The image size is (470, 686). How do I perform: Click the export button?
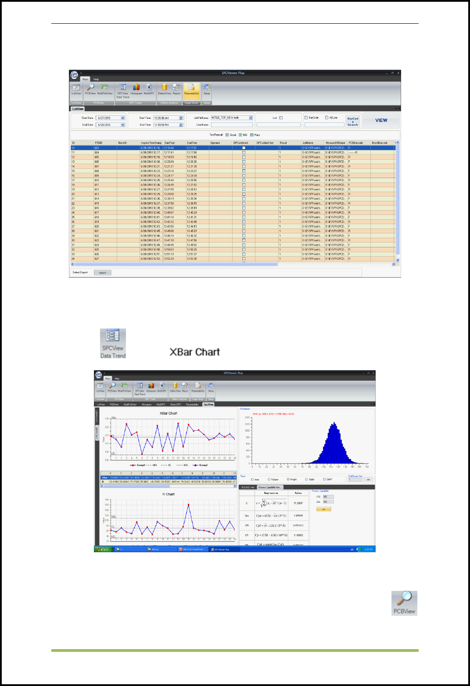[x=103, y=272]
